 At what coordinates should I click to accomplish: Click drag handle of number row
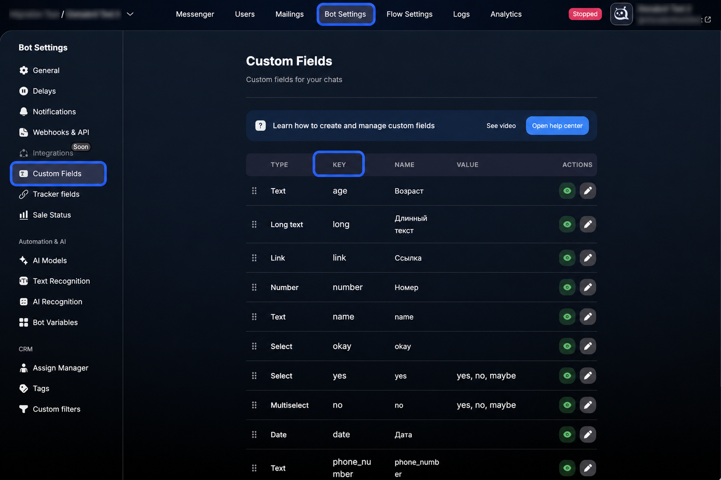[x=254, y=287]
